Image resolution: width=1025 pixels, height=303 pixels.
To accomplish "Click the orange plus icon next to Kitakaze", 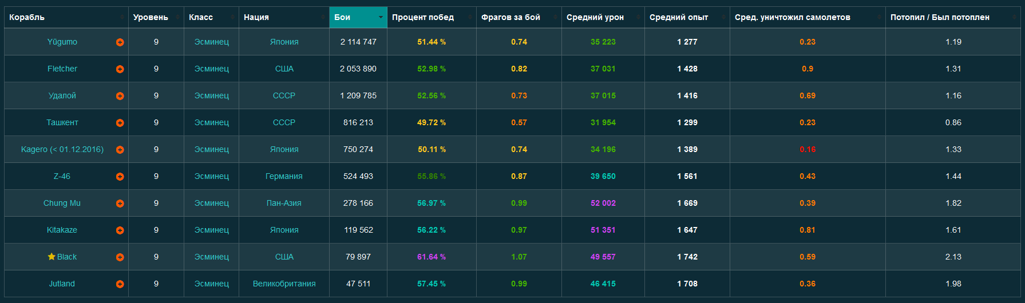I will point(120,230).
